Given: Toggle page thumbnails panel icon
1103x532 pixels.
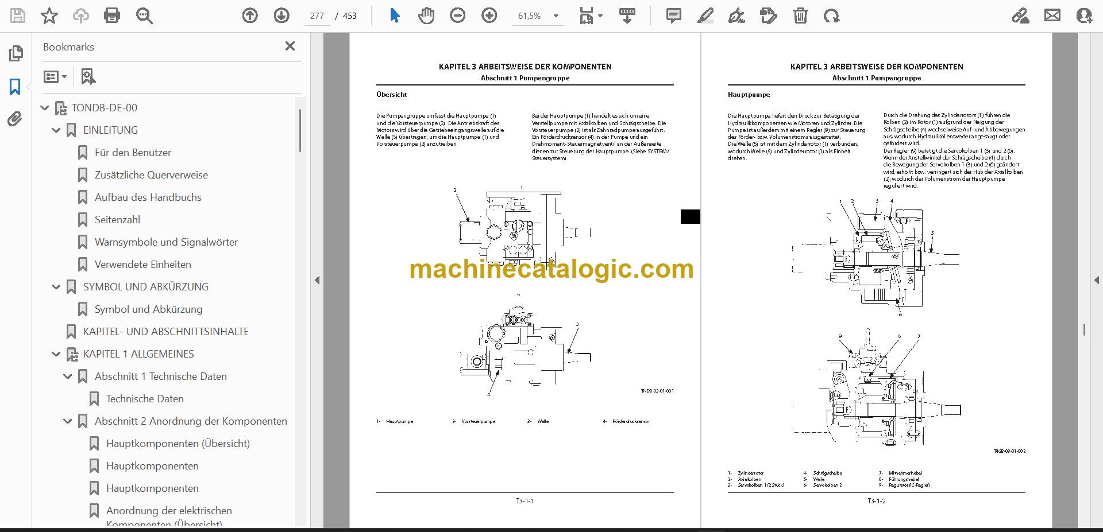Looking at the screenshot, I should point(16,53).
